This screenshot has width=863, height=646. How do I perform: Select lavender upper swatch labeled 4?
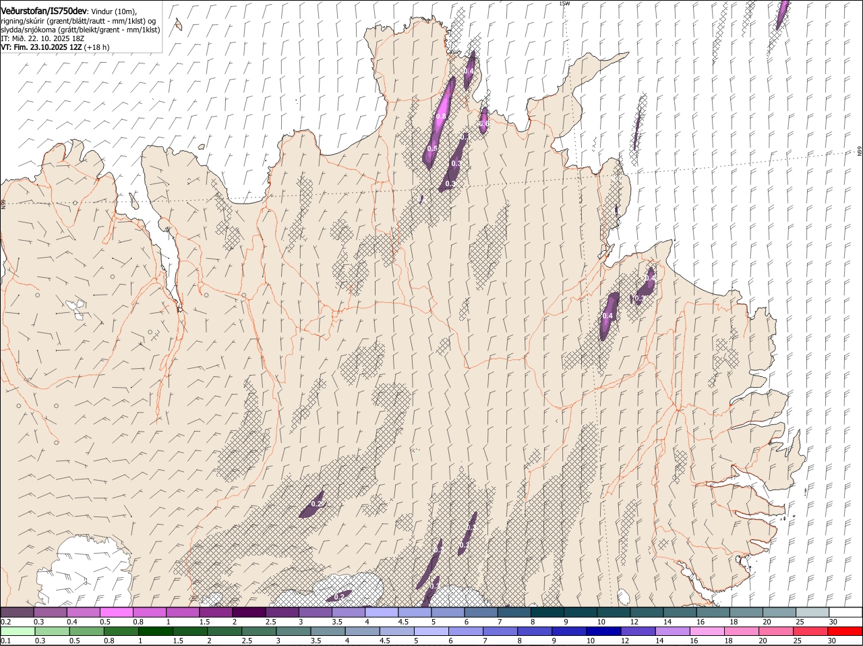(382, 612)
